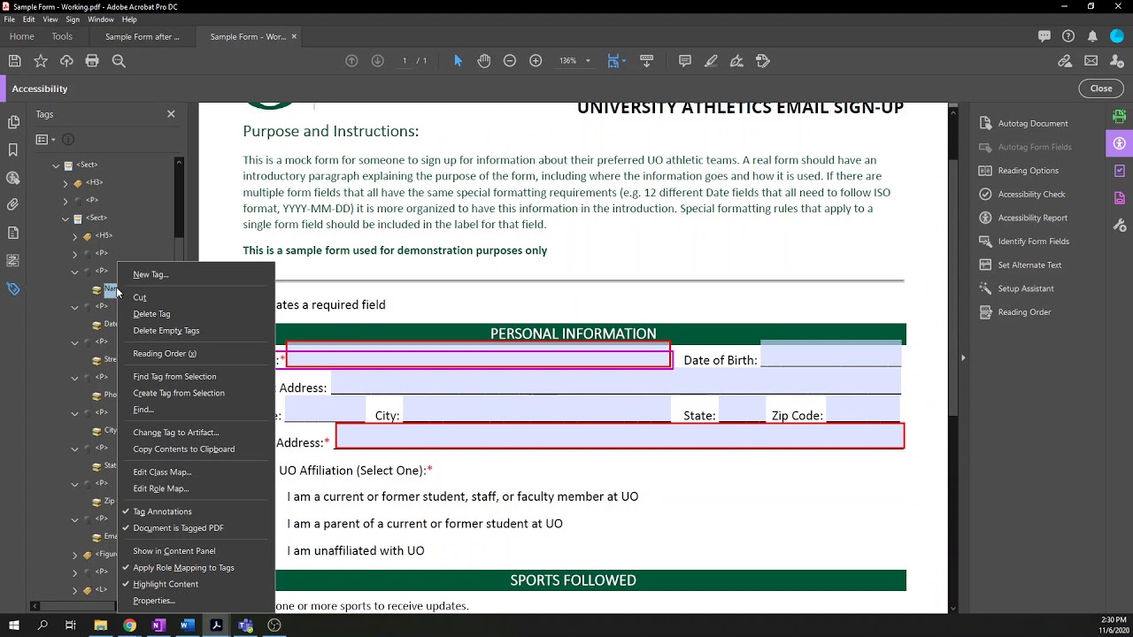Open Bookmarks sidebar icon
Image resolution: width=1133 pixels, height=637 pixels.
coord(13,150)
